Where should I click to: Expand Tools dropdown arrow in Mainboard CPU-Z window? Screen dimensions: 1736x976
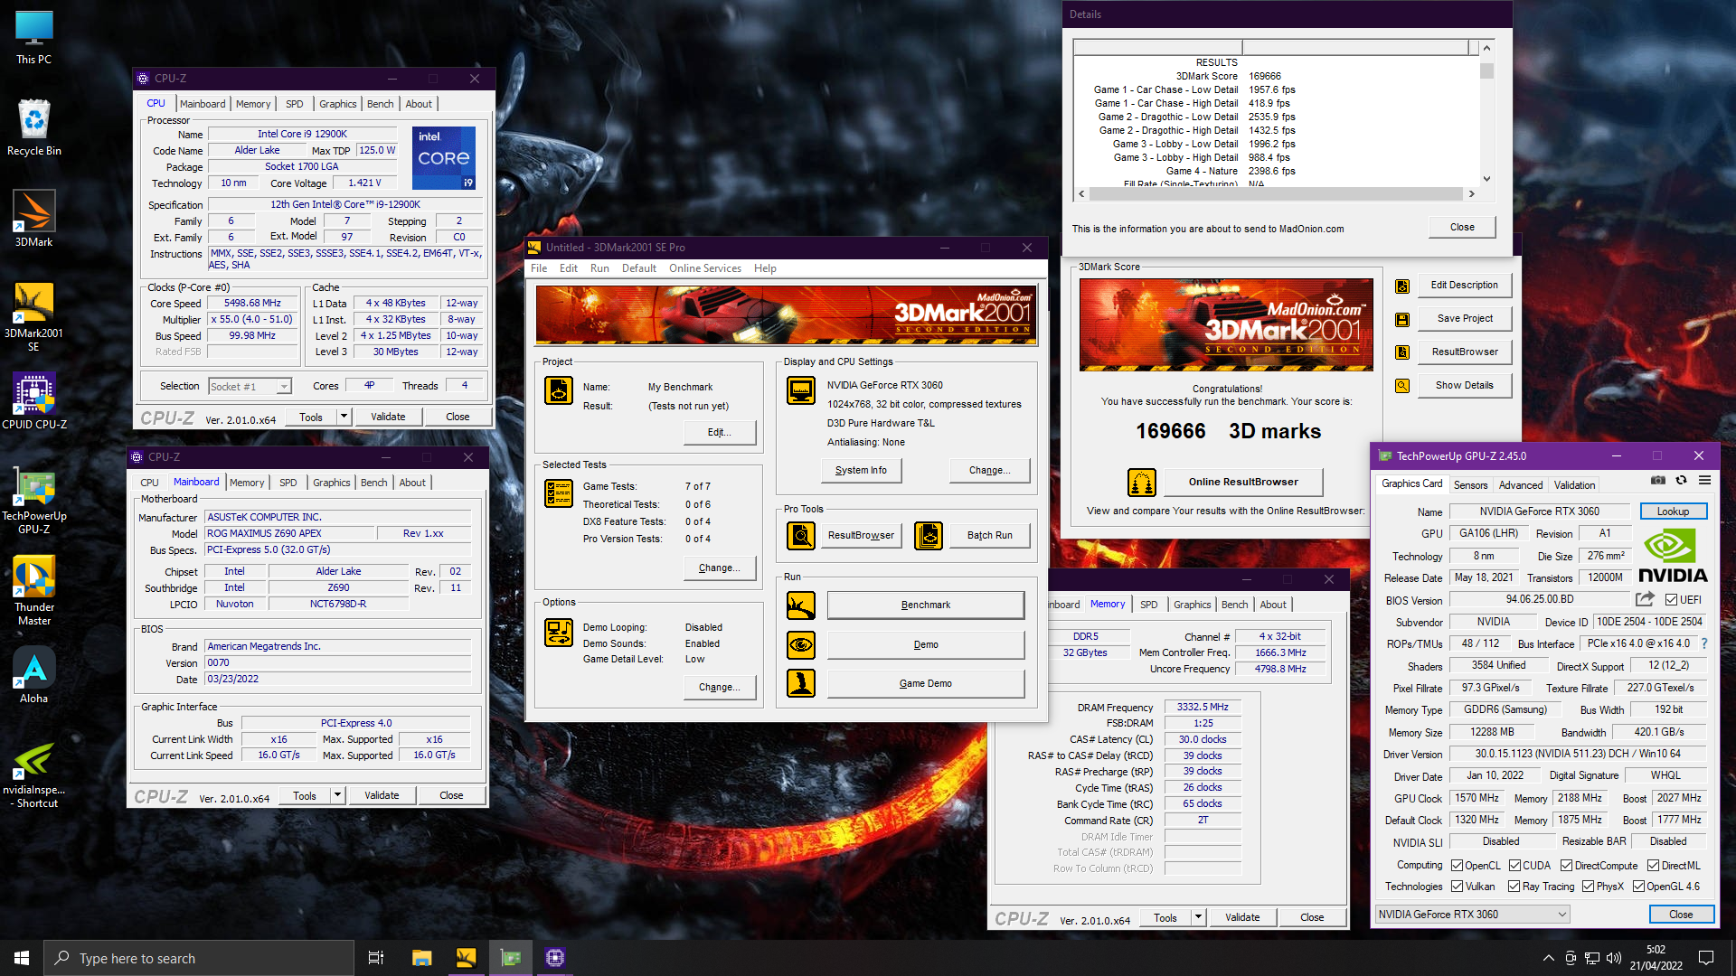pyautogui.click(x=337, y=796)
